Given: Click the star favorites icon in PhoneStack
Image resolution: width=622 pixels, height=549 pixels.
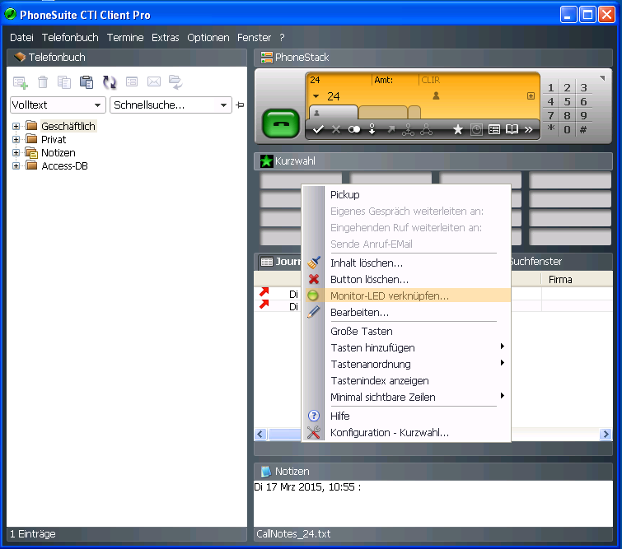Looking at the screenshot, I should coord(458,129).
